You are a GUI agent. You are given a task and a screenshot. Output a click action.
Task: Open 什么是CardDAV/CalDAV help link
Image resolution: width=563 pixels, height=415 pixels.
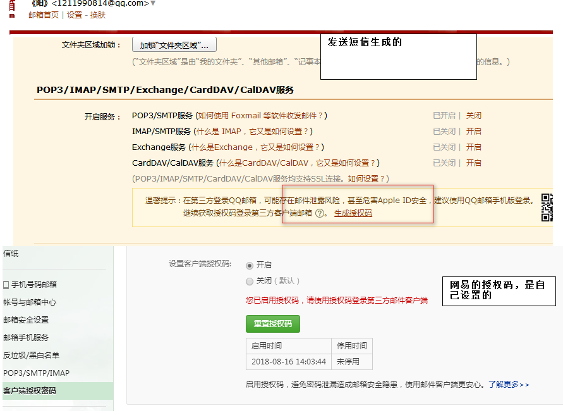(x=298, y=163)
